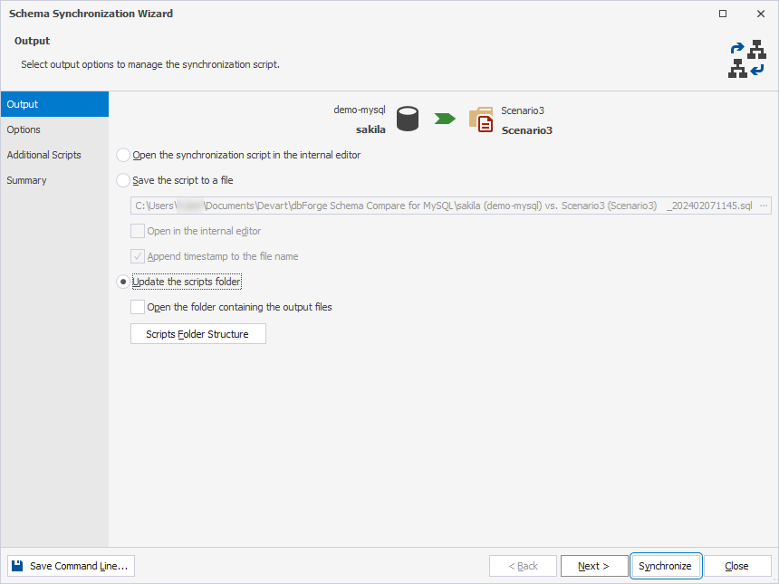Click the Save Command Line button

(71, 566)
